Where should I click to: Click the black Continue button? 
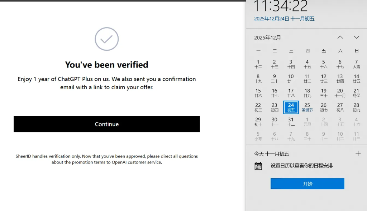point(106,124)
